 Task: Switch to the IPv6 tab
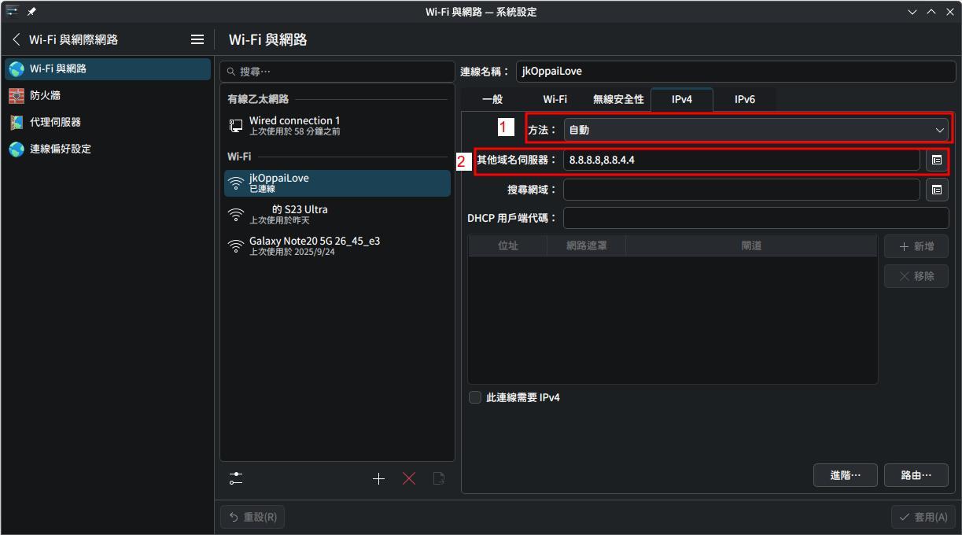(x=744, y=99)
